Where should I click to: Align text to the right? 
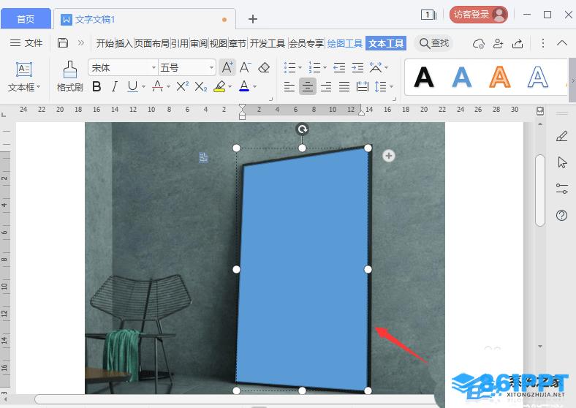[326, 87]
